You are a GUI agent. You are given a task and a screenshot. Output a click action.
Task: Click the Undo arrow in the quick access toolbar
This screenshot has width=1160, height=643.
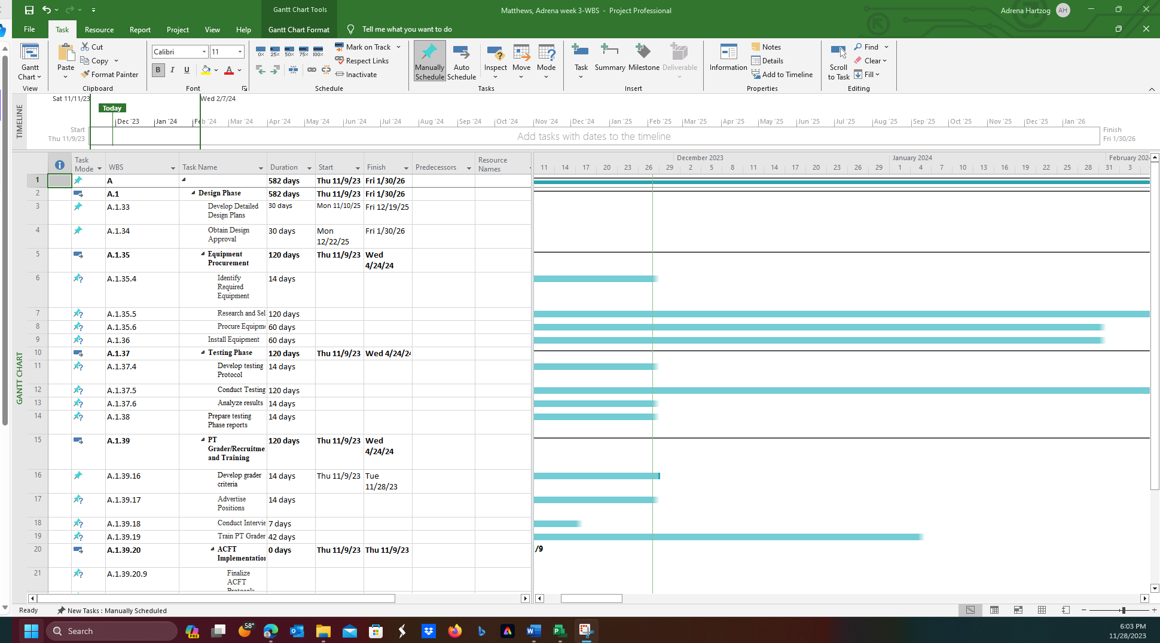tap(46, 10)
